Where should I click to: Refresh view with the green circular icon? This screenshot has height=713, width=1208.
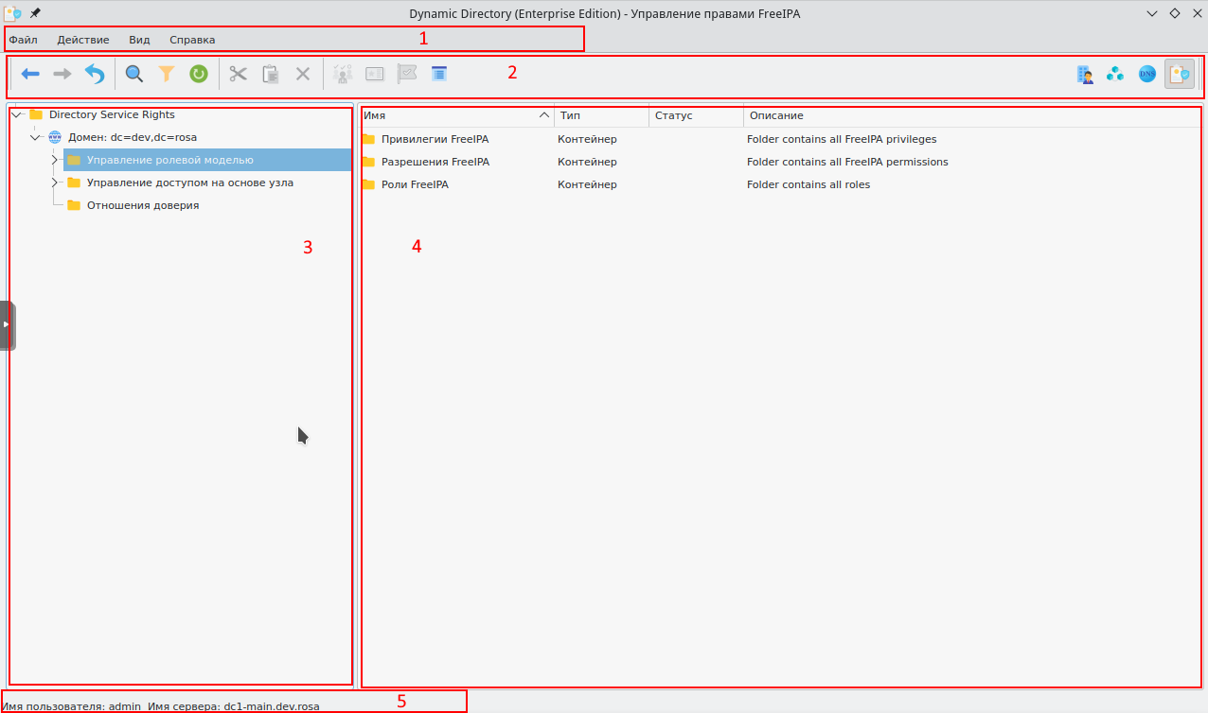click(x=198, y=74)
